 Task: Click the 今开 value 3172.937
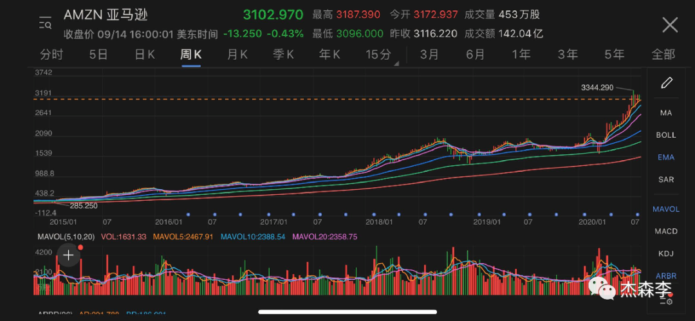point(436,15)
